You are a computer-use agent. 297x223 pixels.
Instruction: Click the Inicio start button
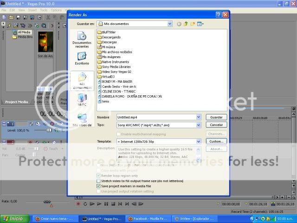coord(15,219)
